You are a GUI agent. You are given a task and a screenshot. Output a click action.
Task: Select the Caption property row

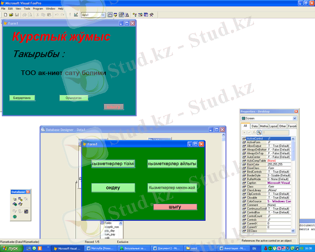tap(267, 183)
